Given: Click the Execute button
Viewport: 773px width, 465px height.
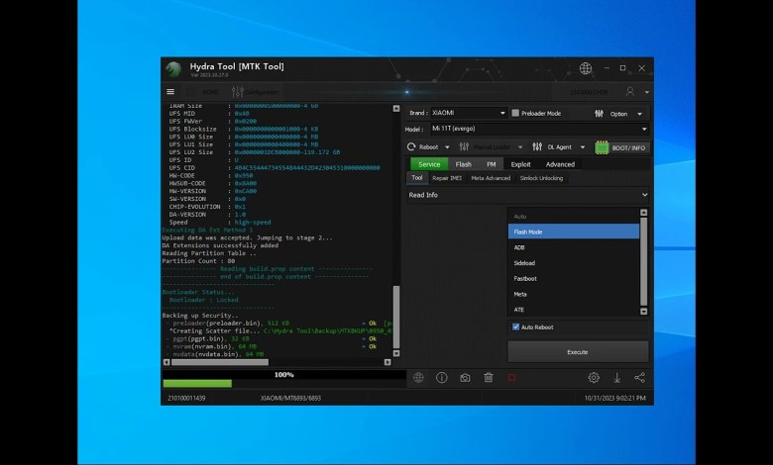Looking at the screenshot, I should pos(578,351).
